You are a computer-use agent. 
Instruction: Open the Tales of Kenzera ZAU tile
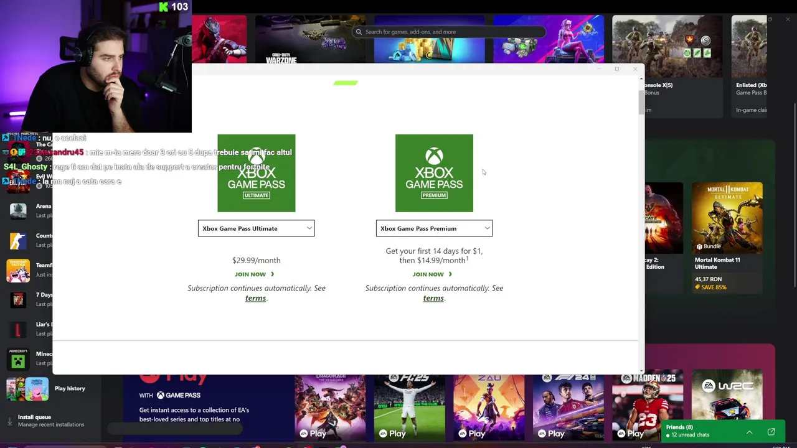(x=489, y=406)
